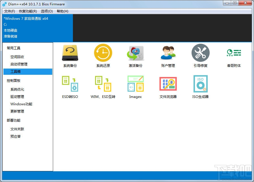
Task: Open the 春哥附体 tool icon
Action: [x=234, y=53]
